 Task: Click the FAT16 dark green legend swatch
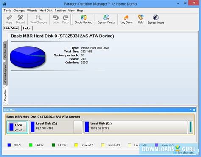pos(53,145)
